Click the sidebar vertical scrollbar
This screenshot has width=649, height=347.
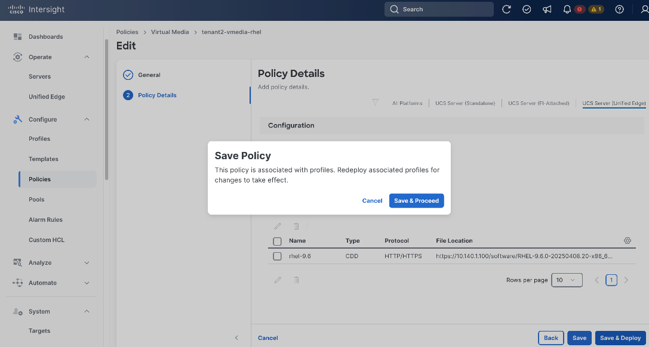point(106,110)
